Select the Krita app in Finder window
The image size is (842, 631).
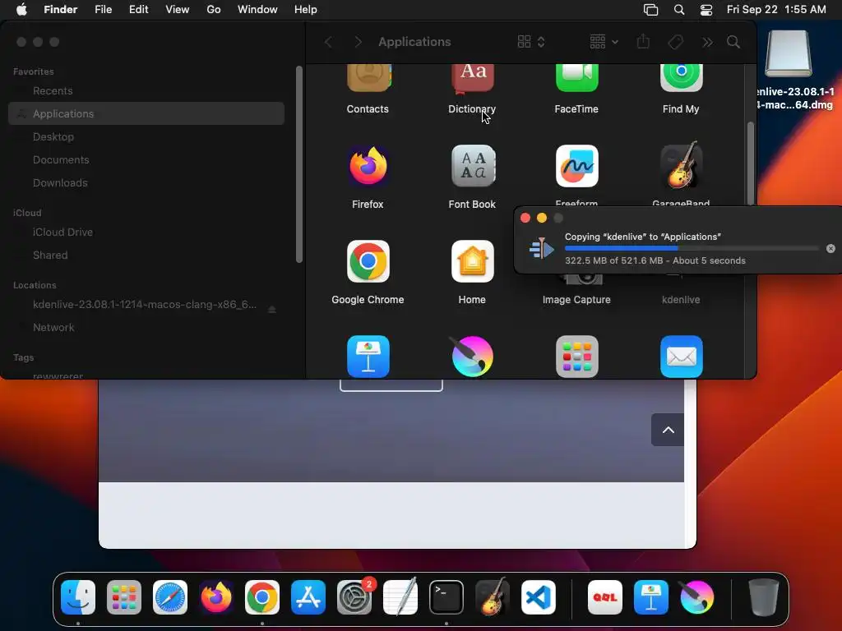pyautogui.click(x=473, y=357)
